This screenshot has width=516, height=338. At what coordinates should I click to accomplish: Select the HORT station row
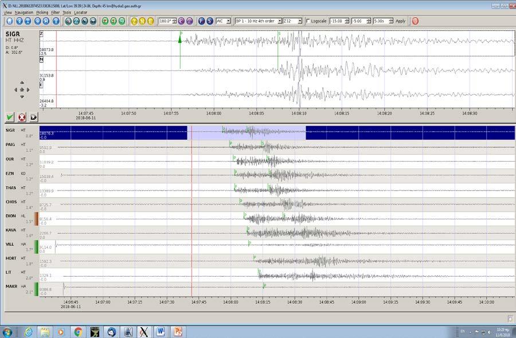pos(260,261)
